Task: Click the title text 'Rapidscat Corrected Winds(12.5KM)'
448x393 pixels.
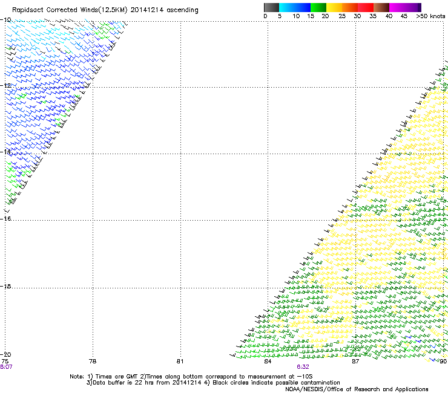Action: tap(70, 10)
